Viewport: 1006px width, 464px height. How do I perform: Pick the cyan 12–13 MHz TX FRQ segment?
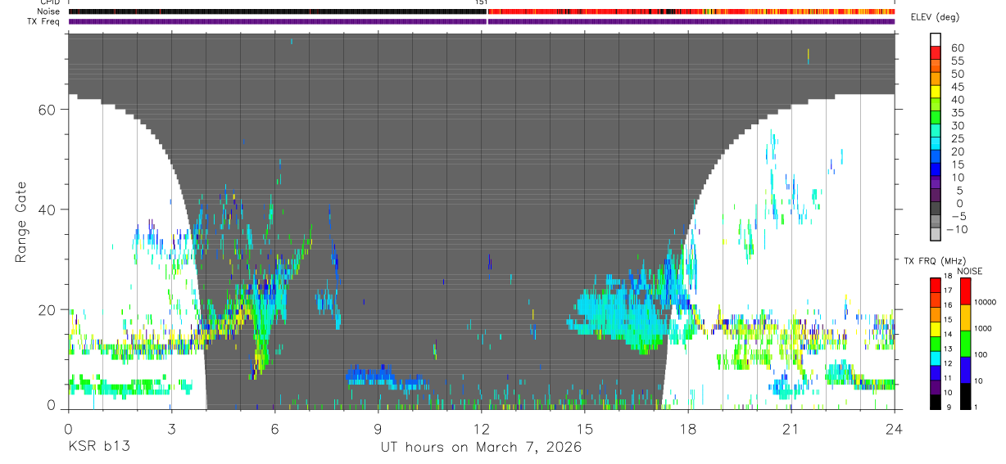point(936,358)
